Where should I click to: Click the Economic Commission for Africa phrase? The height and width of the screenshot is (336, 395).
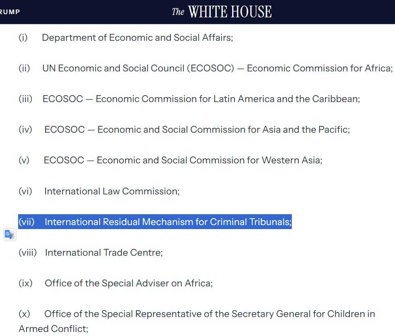tap(319, 68)
